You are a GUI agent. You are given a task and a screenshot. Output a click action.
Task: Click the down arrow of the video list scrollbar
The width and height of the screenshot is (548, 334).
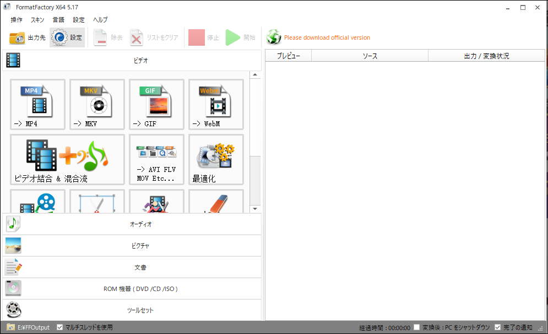tap(255, 209)
